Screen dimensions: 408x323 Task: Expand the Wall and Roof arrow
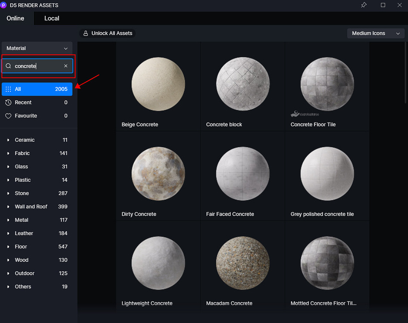point(8,207)
